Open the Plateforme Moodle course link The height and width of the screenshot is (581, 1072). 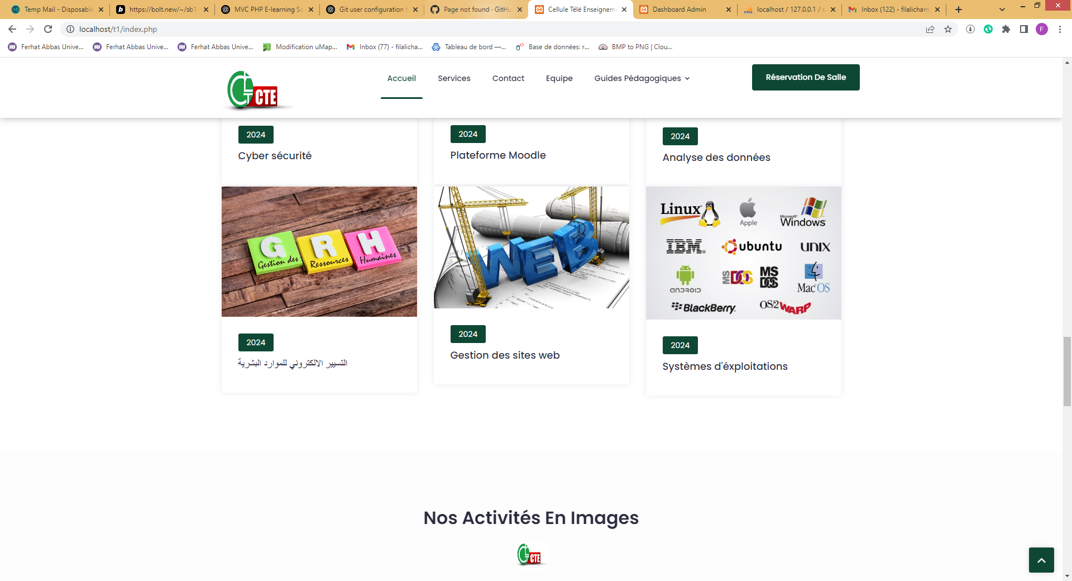point(498,155)
